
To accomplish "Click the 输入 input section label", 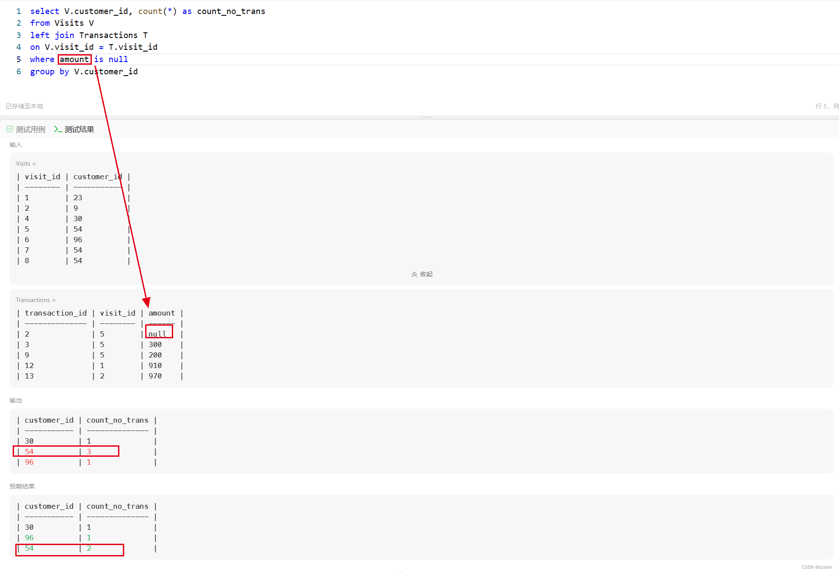I will 16,145.
